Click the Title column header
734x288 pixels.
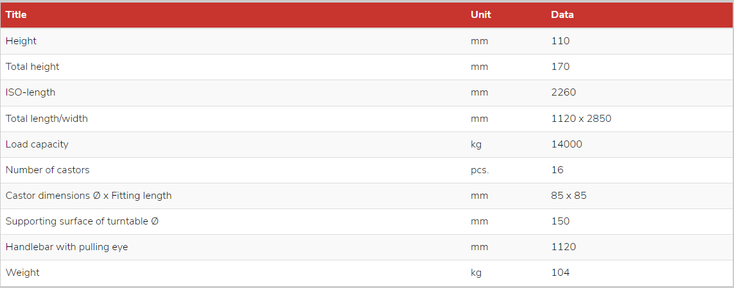(x=16, y=15)
